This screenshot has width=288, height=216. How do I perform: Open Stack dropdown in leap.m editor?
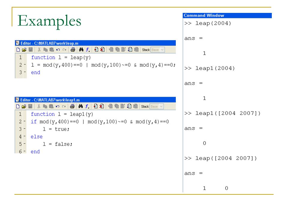157,50
